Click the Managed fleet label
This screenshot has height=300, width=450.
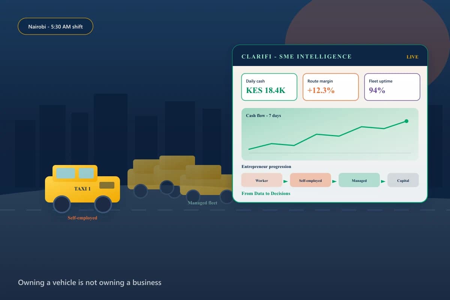[x=202, y=203]
